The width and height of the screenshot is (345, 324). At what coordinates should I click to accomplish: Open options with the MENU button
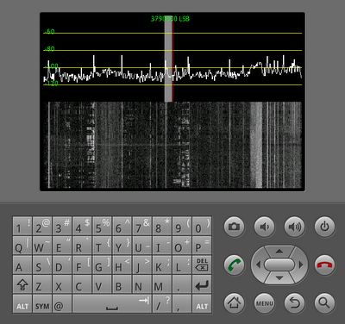264,303
